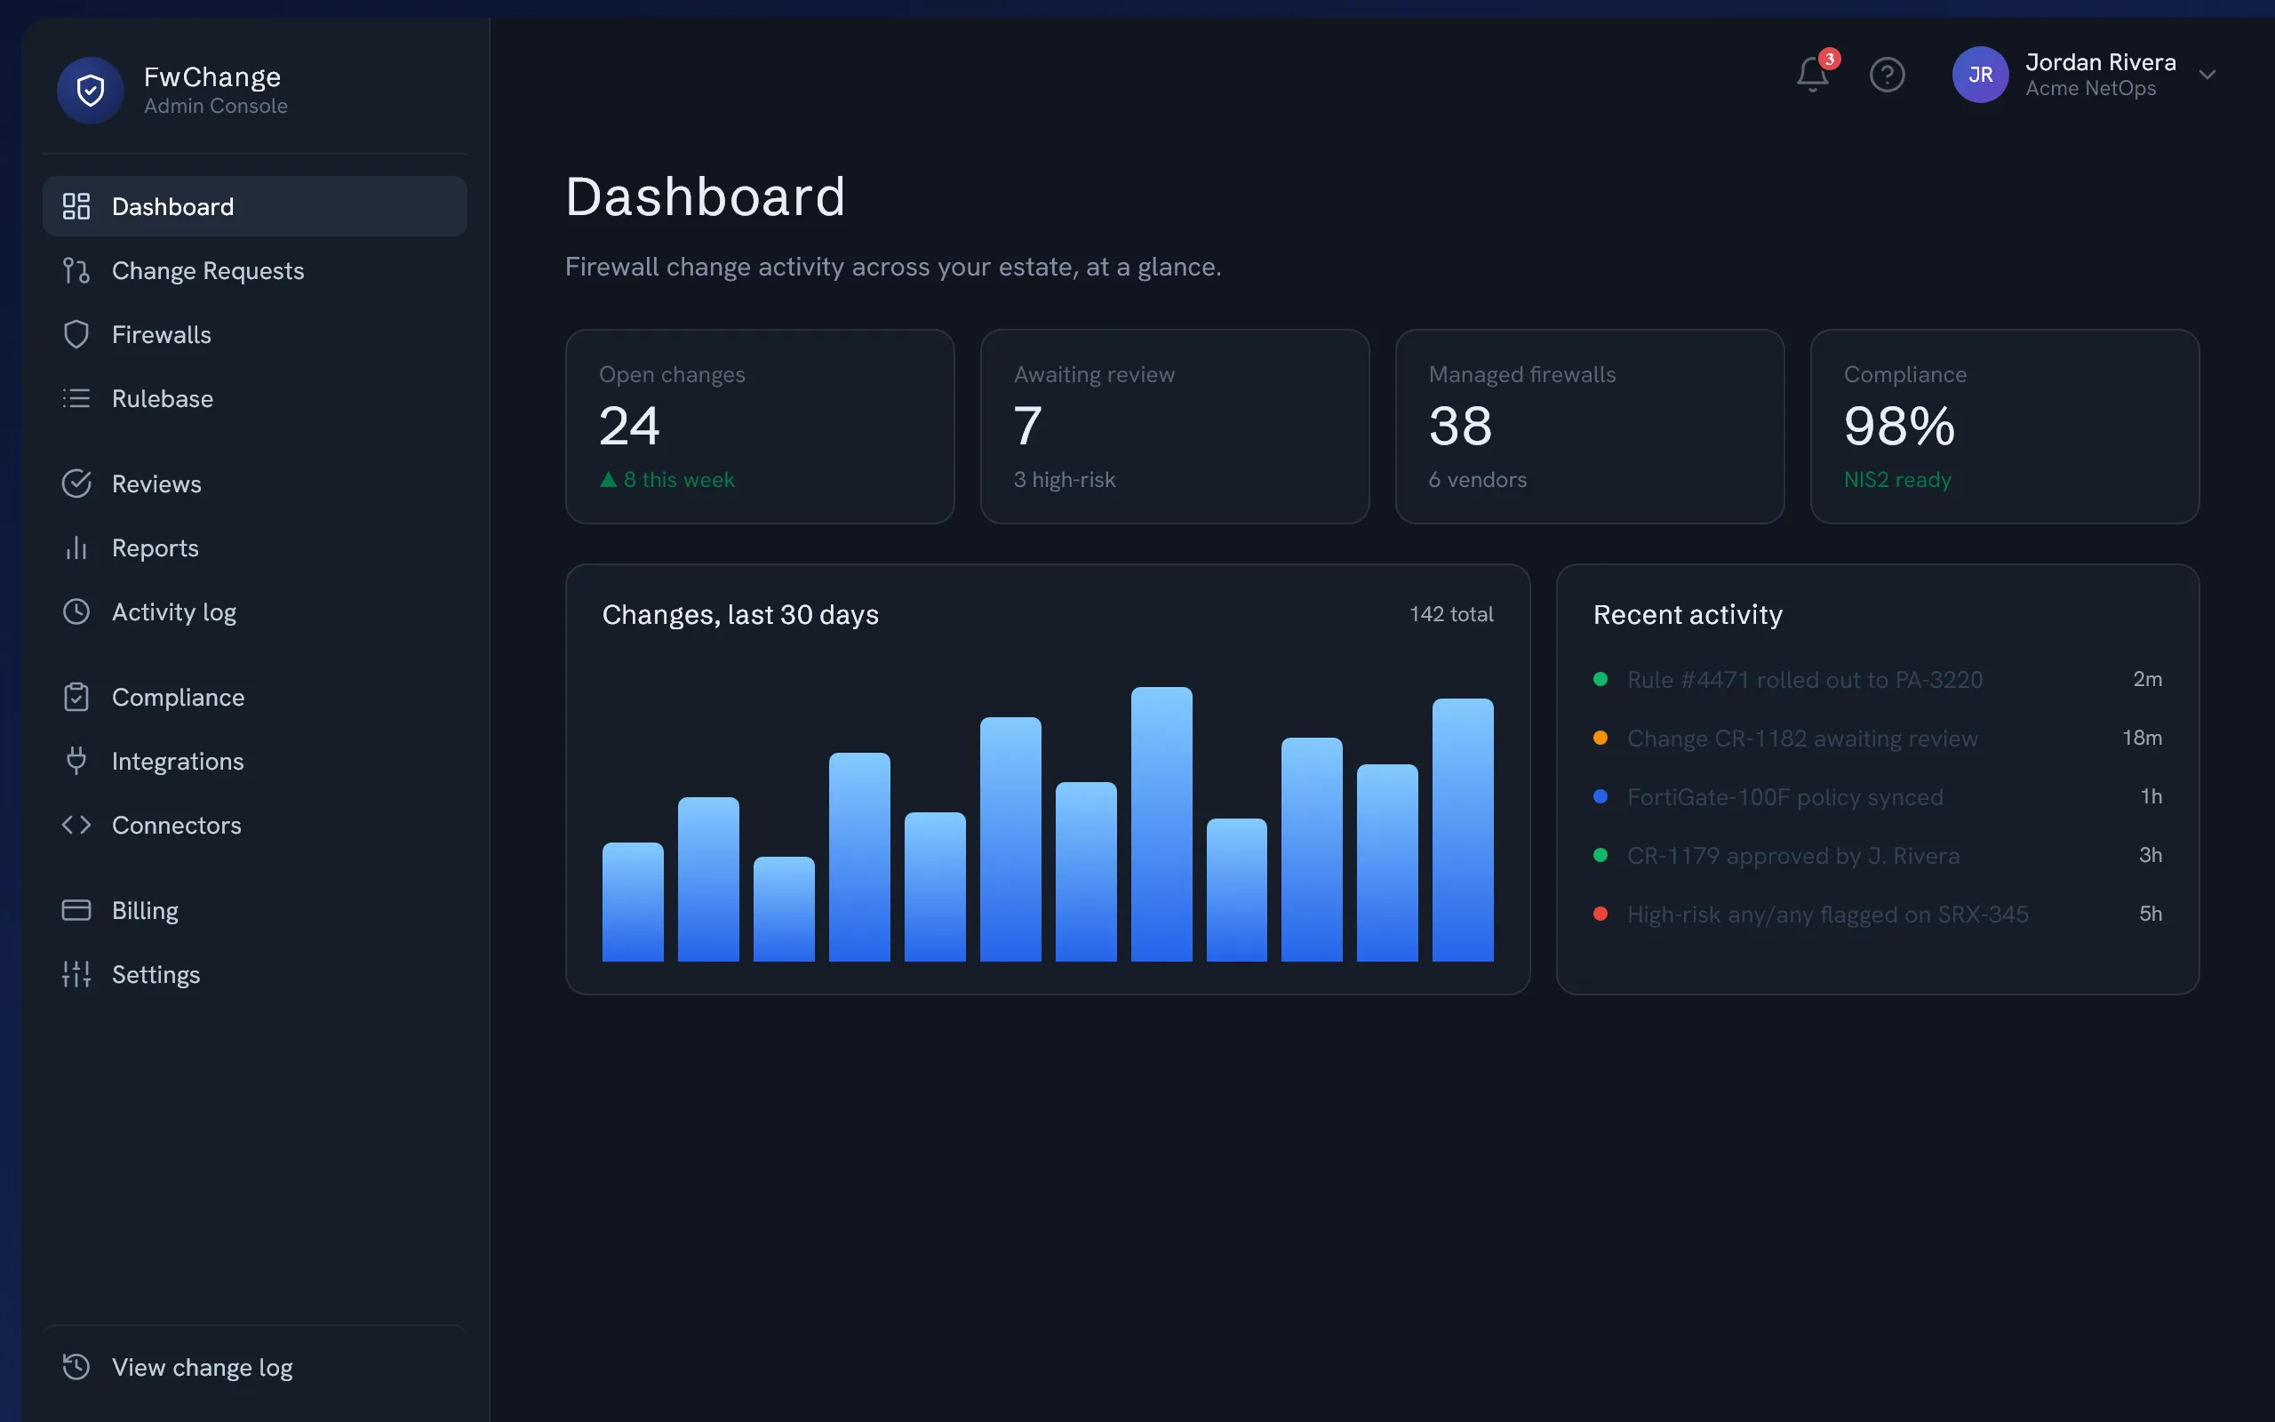Click the blue dot beside FortiGate-100F

[1600, 796]
